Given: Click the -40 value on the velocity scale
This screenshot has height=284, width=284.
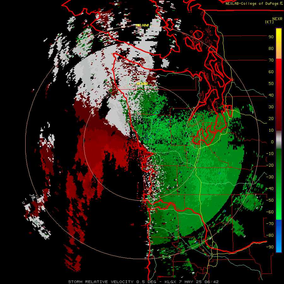Looking at the screenshot, I should tap(270, 189).
